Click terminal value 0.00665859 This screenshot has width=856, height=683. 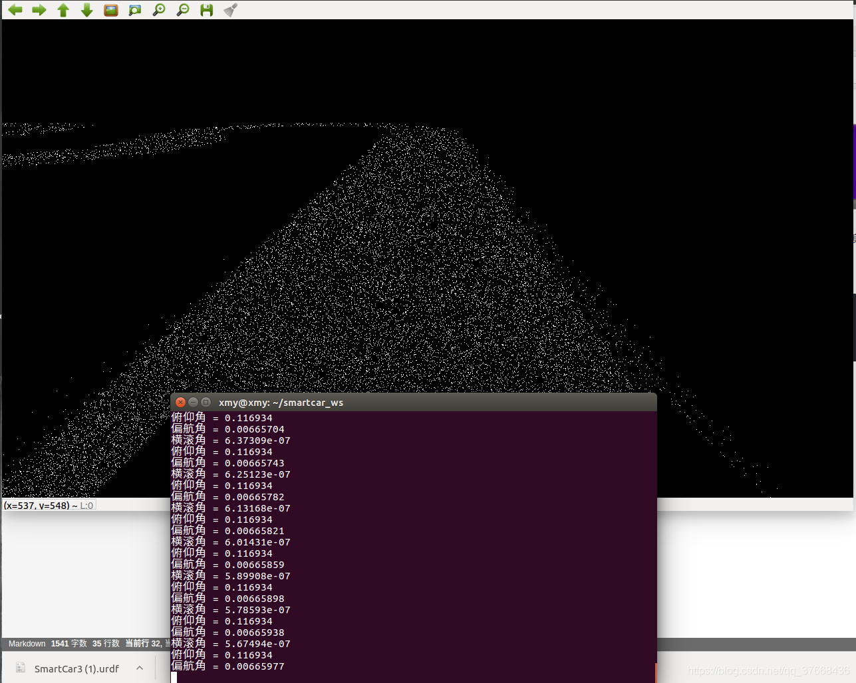[254, 565]
